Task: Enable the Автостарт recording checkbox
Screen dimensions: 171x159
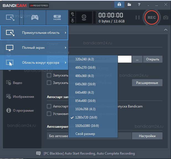Action: [x=49, y=106]
